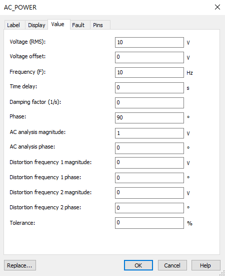Open the Replace... dialog button
225x276 pixels.
point(20,265)
